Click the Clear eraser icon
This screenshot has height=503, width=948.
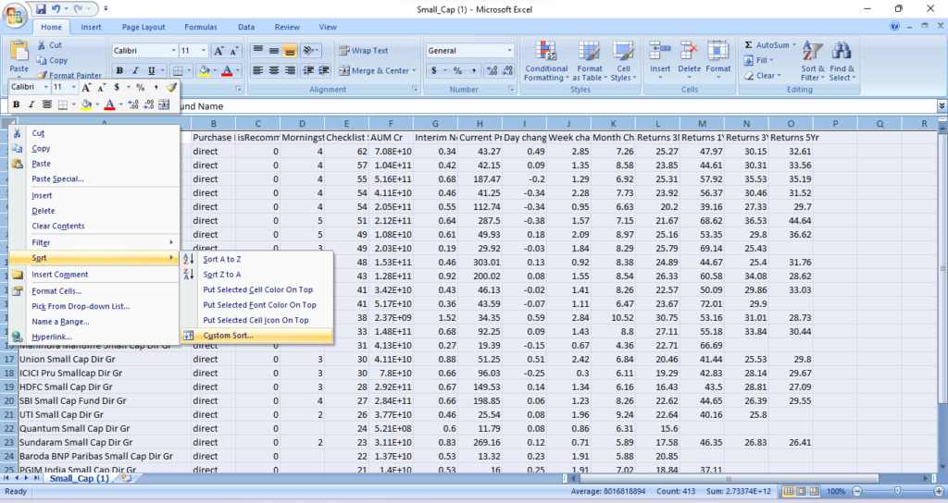(x=749, y=76)
